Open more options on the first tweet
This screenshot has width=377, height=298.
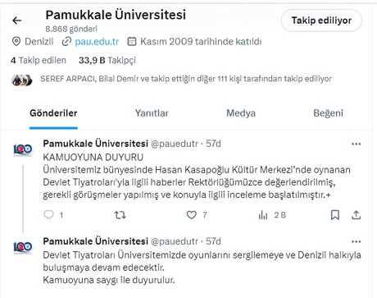[357, 144]
